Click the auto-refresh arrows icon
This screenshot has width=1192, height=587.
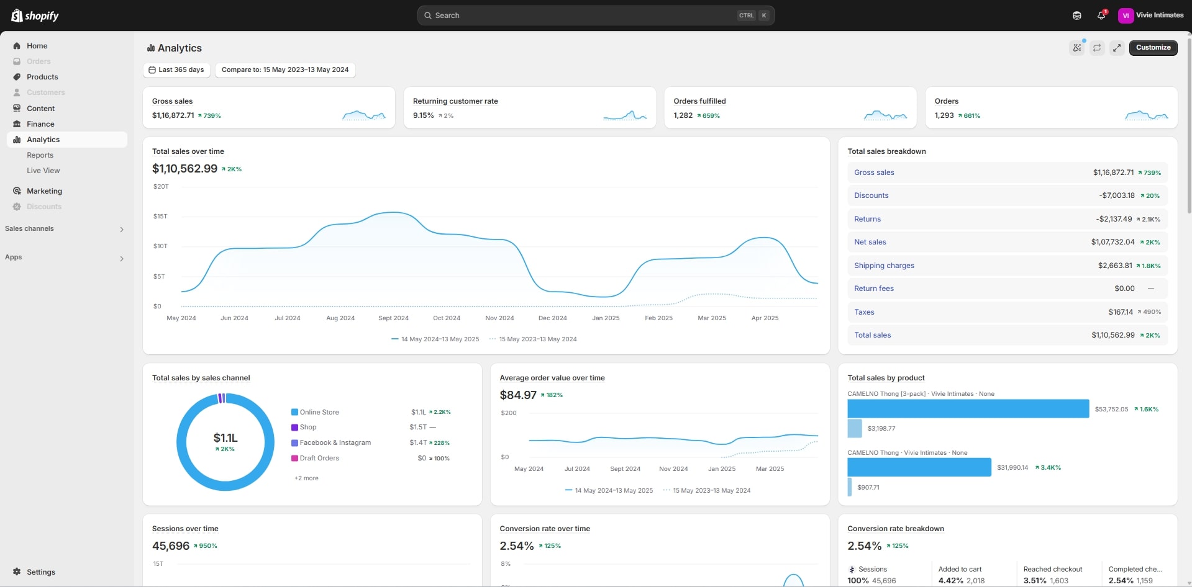pyautogui.click(x=1097, y=48)
